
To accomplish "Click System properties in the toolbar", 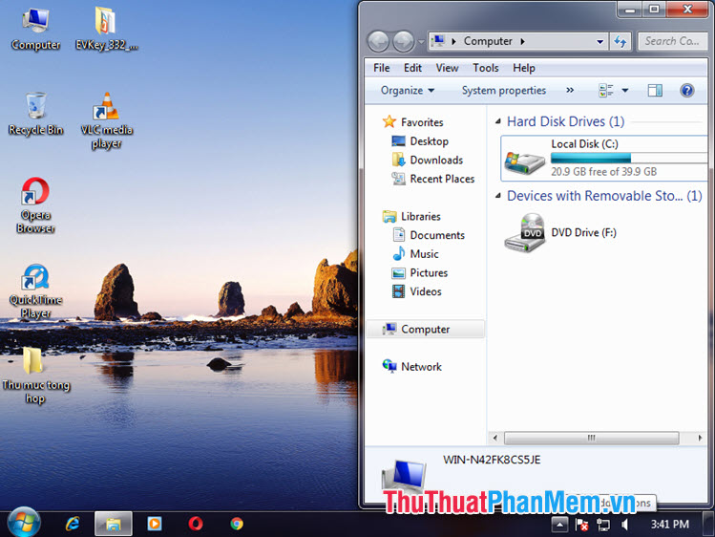I will tap(503, 91).
